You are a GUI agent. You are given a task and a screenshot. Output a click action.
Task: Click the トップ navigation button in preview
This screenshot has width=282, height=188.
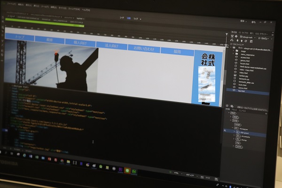[x=20, y=37]
